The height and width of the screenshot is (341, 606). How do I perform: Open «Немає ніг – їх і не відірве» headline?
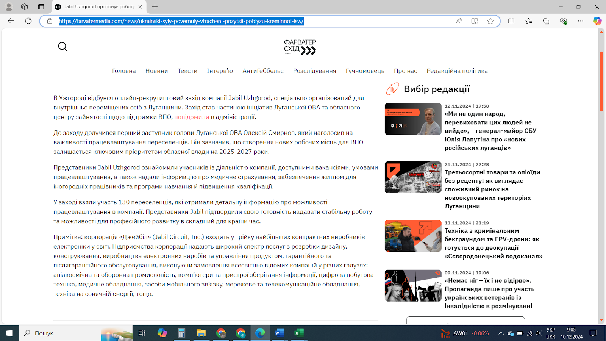click(489, 293)
